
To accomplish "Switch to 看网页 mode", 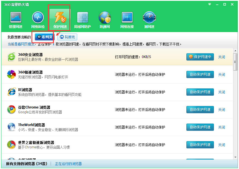I will click(45, 37).
